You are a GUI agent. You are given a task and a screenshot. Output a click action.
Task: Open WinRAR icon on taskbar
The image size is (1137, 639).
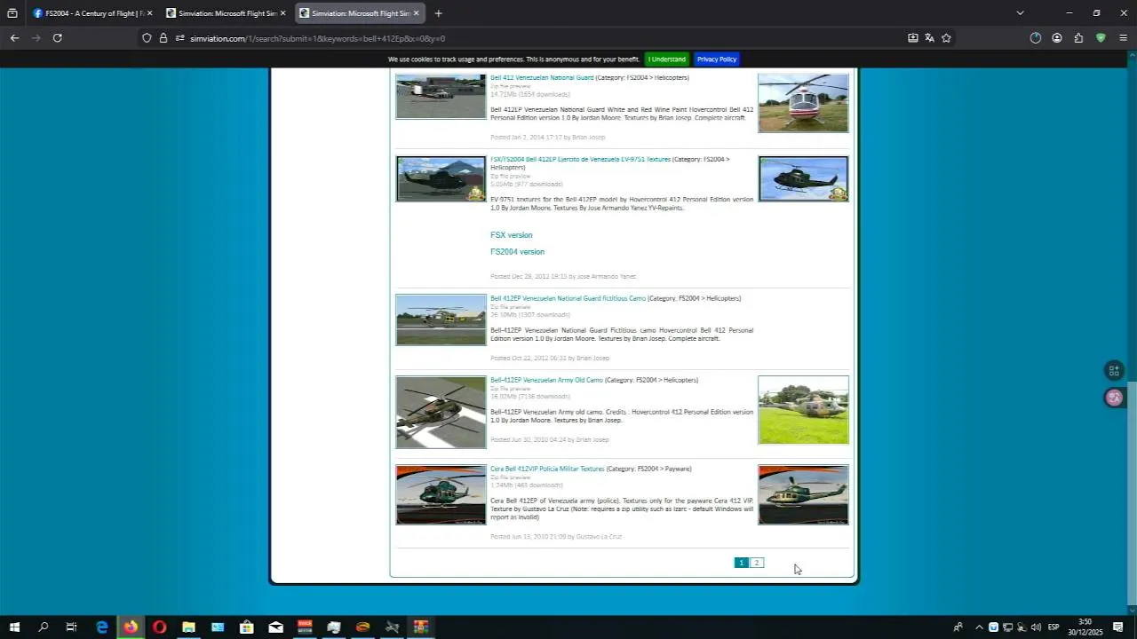click(421, 627)
